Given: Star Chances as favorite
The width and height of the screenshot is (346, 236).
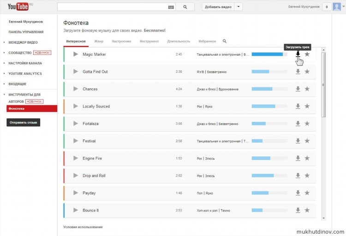Looking at the screenshot, I should pos(307,89).
